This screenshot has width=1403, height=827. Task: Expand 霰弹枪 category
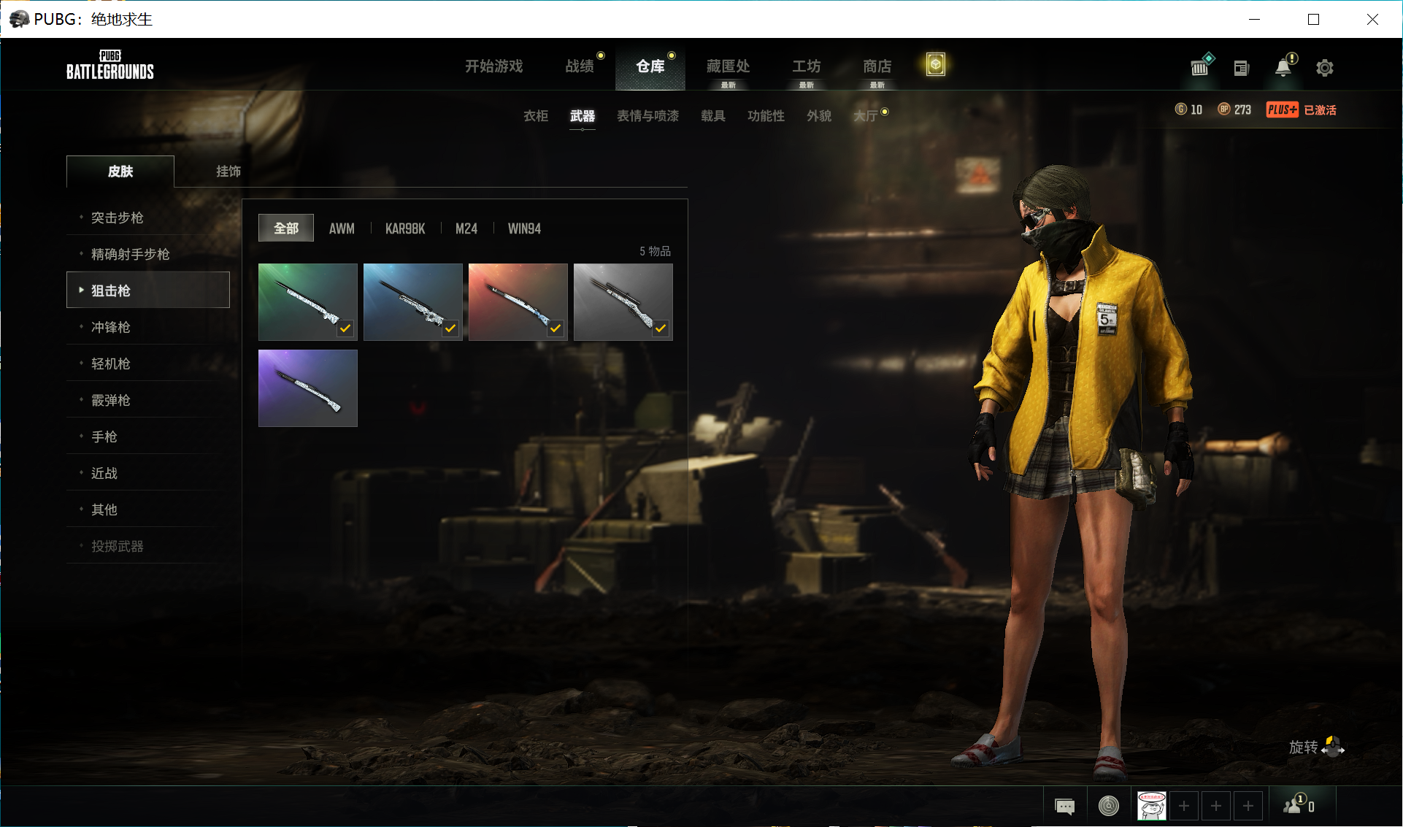pos(148,400)
